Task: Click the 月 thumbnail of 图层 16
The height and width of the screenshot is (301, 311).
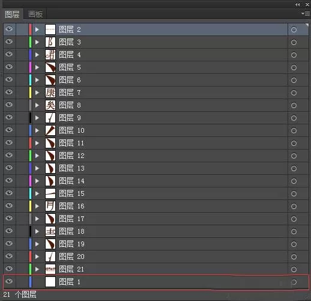Action: (50, 206)
